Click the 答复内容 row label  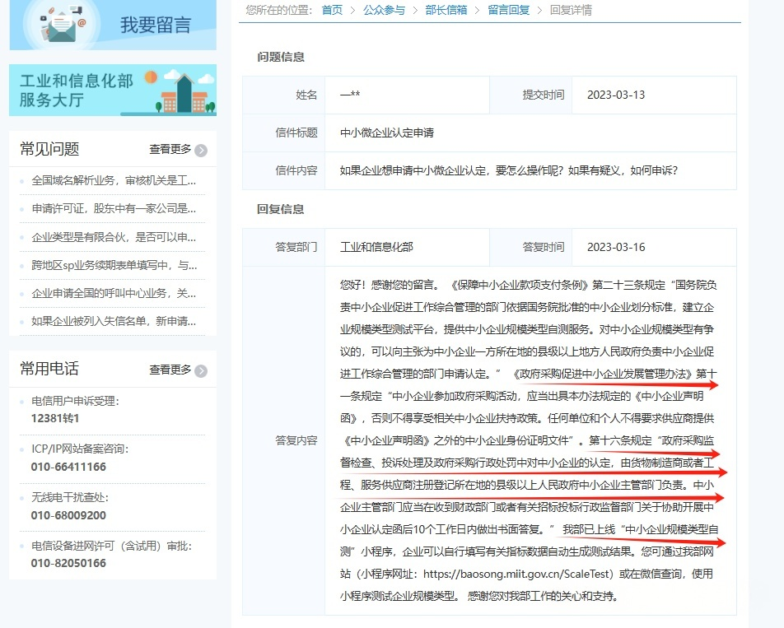pos(296,440)
